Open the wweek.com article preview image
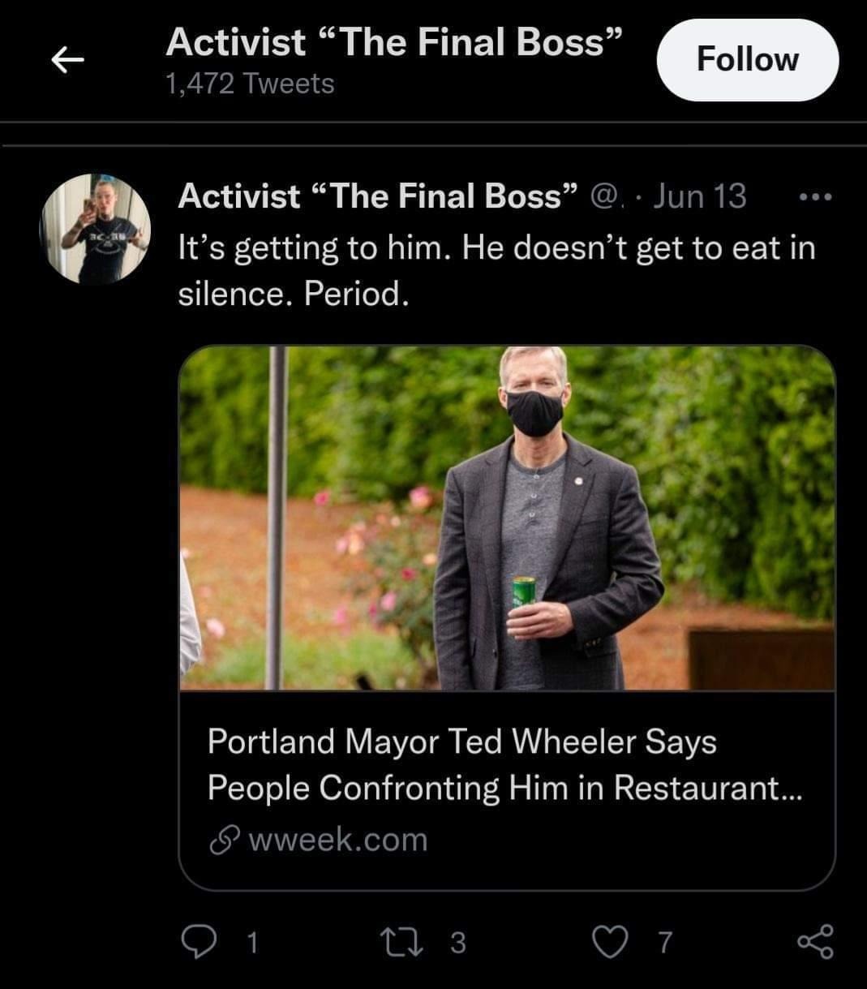The width and height of the screenshot is (867, 989). click(x=507, y=518)
